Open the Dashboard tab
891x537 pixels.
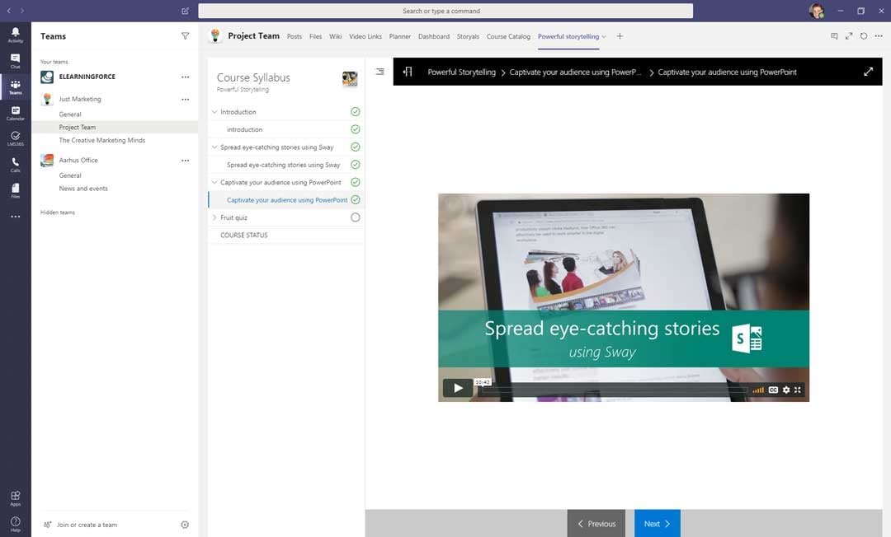[x=434, y=36]
